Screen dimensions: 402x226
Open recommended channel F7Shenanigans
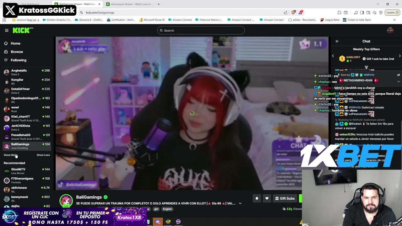(x=27, y=180)
